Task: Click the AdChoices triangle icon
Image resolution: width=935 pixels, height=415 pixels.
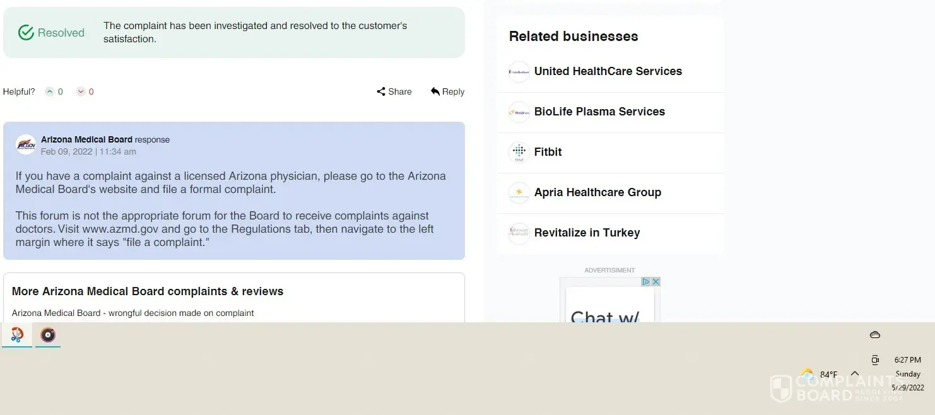Action: pos(646,282)
